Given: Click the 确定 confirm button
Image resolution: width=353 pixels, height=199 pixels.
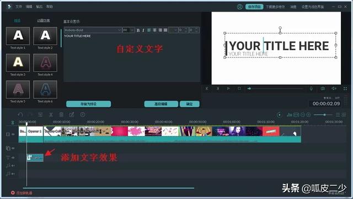Looking at the screenshot, I should 190,104.
